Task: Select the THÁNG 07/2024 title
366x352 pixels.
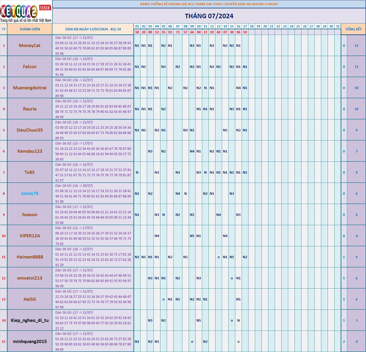Action: [209, 16]
